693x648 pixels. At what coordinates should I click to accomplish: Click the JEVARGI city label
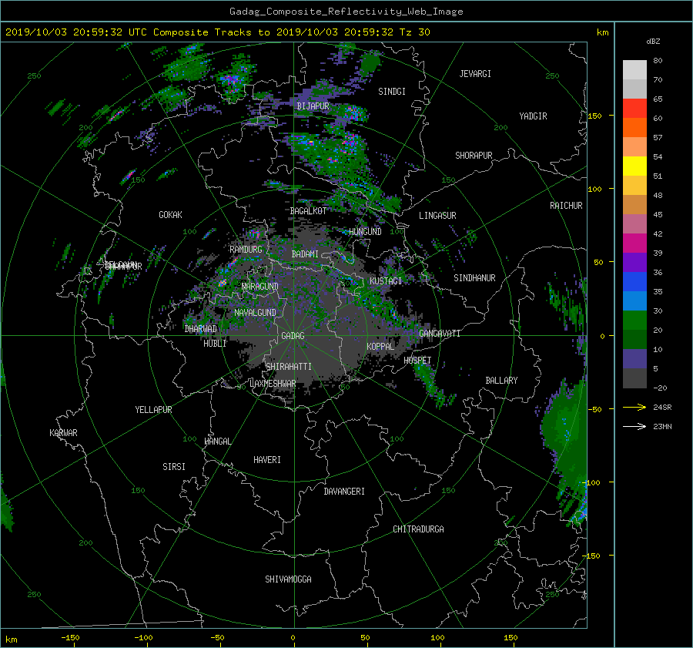click(x=475, y=74)
